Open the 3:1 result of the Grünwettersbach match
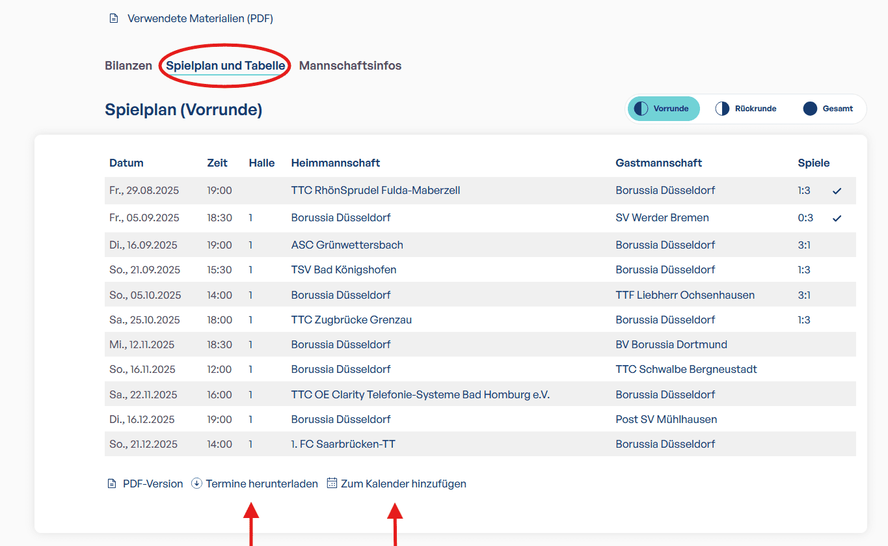This screenshot has height=546, width=888. 804,245
